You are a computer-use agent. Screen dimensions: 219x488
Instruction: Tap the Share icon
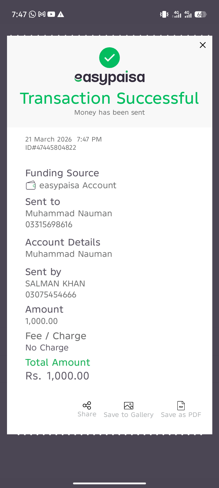tap(87, 405)
